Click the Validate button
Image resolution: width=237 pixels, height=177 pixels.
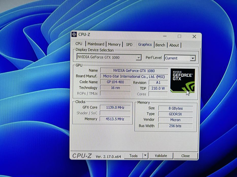tap(161, 156)
